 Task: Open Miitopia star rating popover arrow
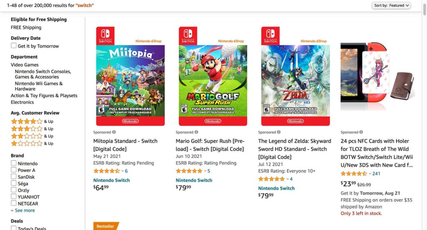coord(122,171)
